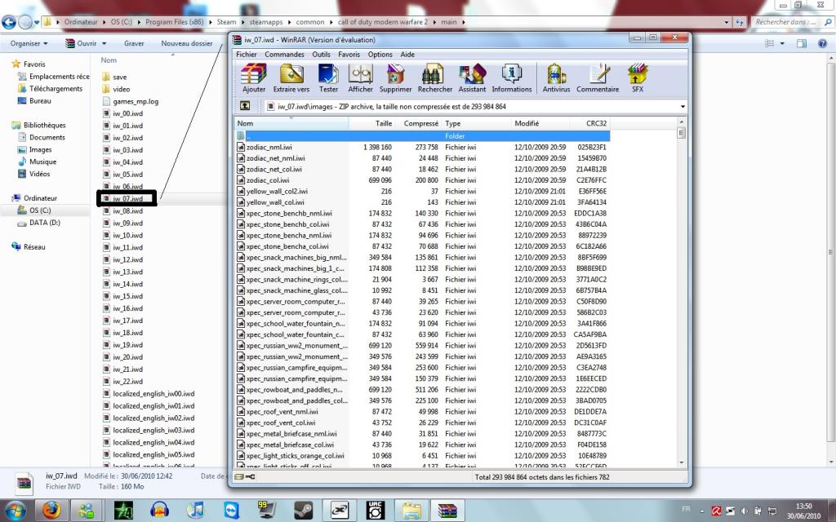The image size is (836, 522).
Task: Select DATA (D:) drive in sidebar
Action: pos(45,223)
